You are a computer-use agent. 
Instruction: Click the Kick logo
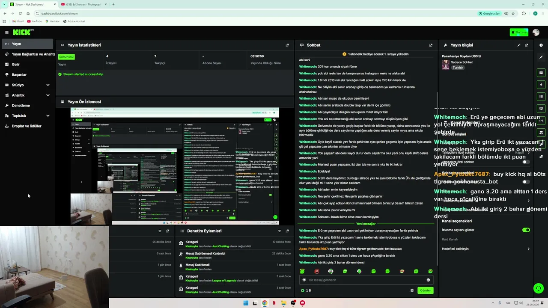pyautogui.click(x=23, y=33)
